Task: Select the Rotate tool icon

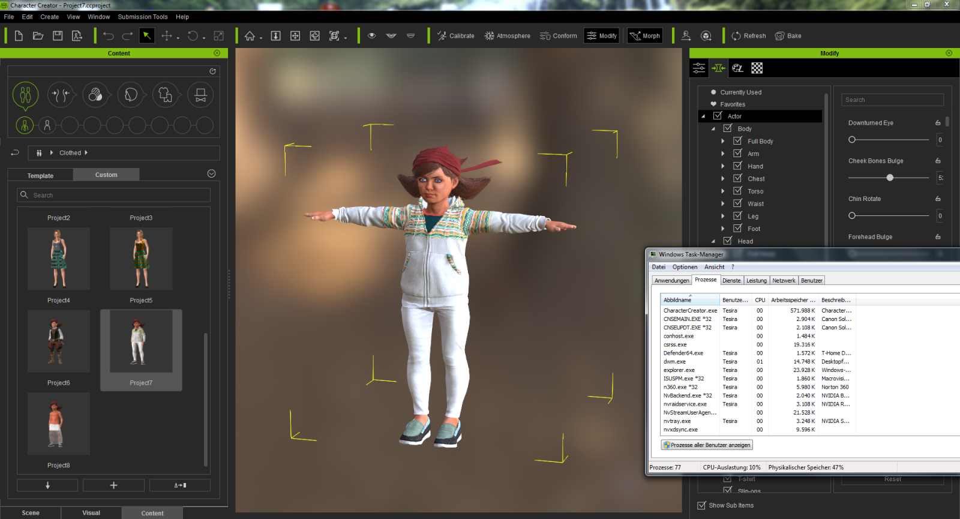Action: click(193, 36)
